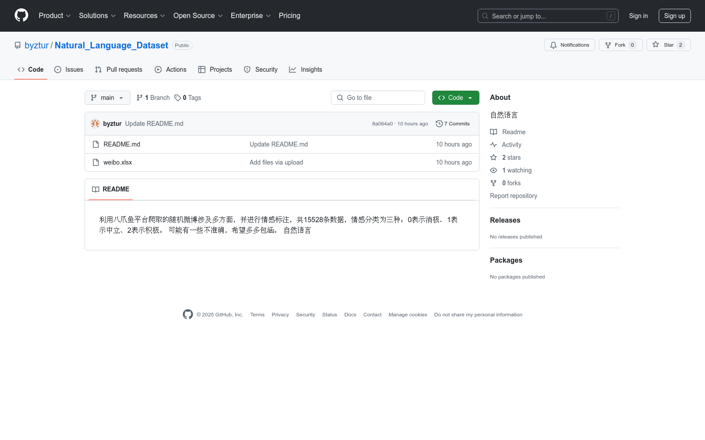The image size is (705, 440).
Task: Switch to the Insights tab
Action: (x=305, y=70)
